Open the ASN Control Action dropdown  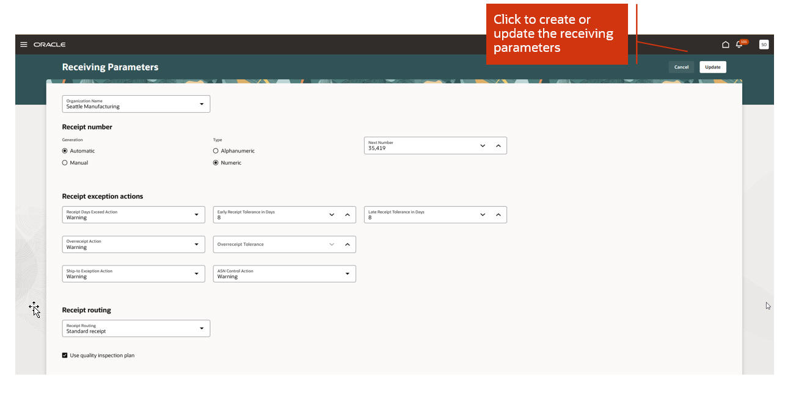point(285,274)
